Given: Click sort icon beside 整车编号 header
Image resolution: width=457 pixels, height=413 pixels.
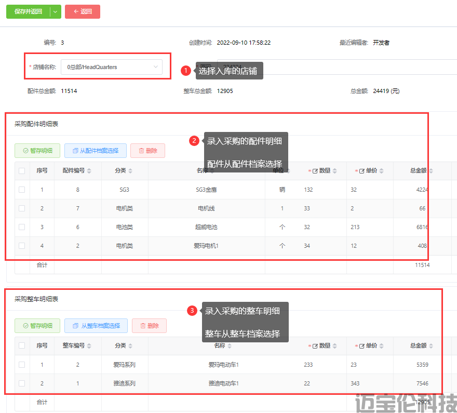Looking at the screenshot, I should click(x=89, y=346).
